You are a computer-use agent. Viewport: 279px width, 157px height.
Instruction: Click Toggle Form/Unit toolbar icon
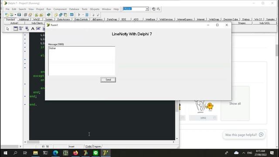coord(65,15)
